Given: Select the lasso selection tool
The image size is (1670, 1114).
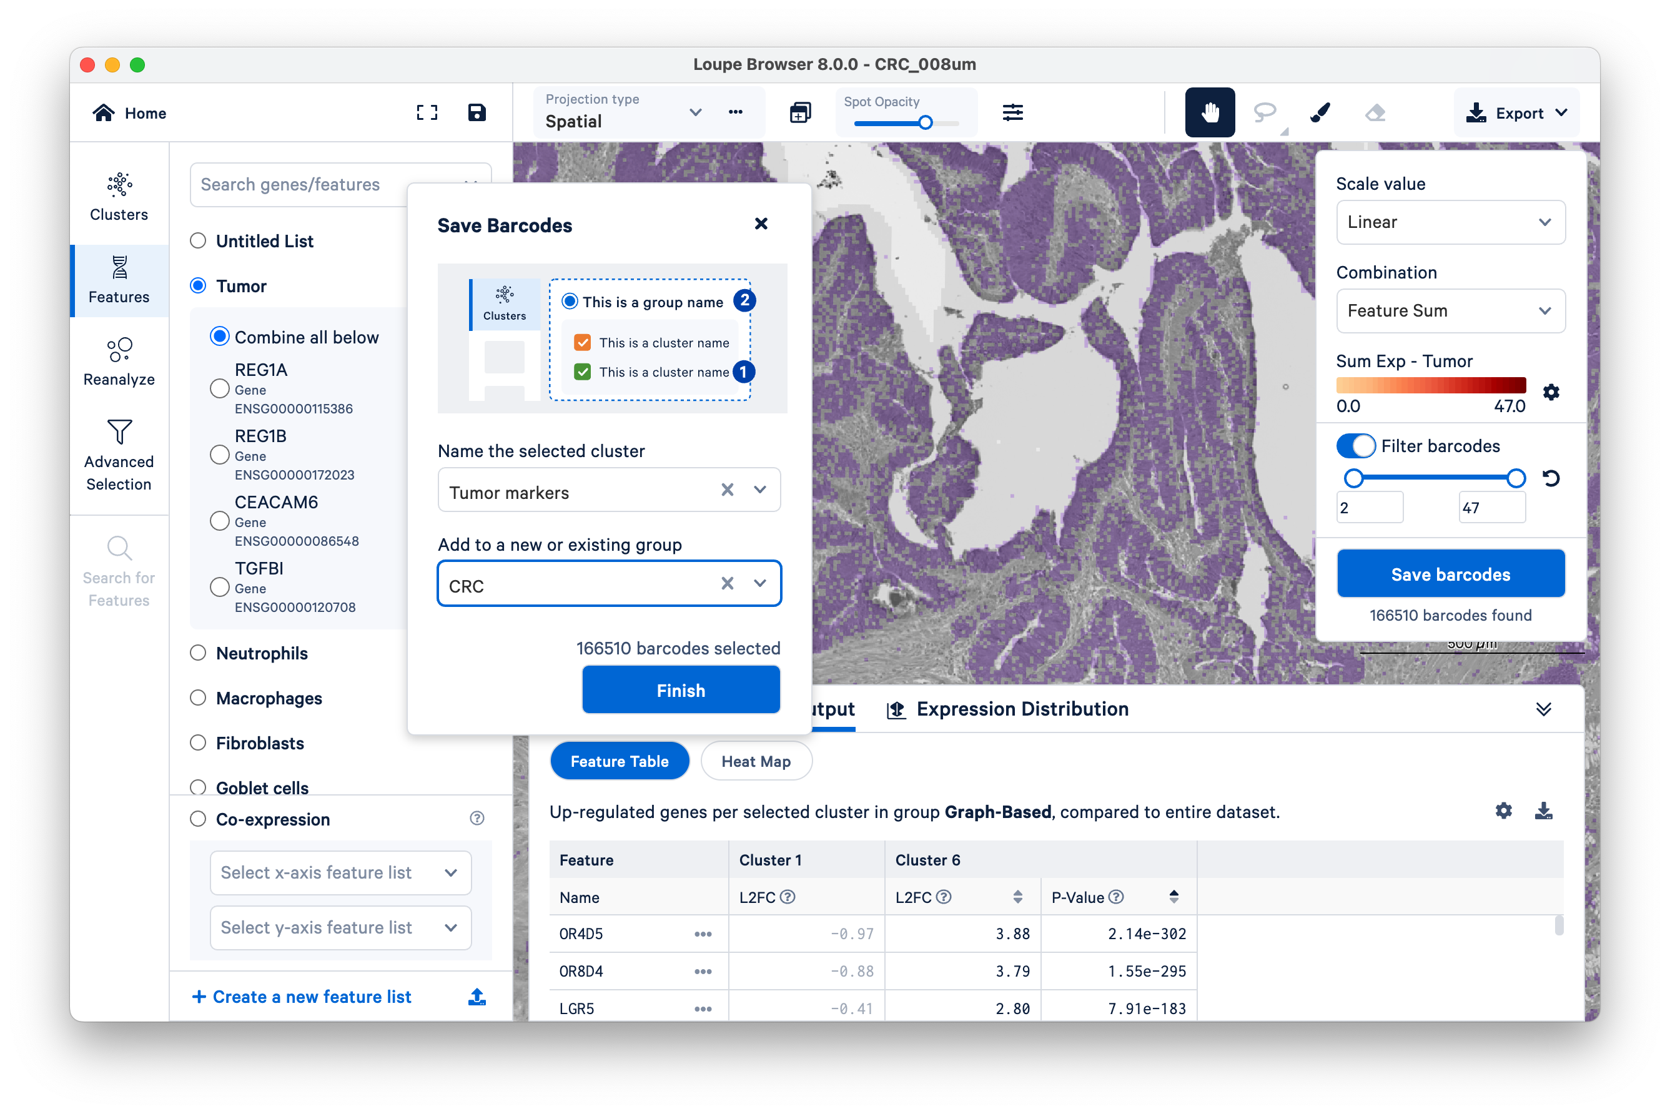Looking at the screenshot, I should [1264, 112].
